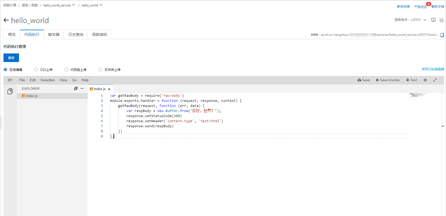Go to 函数计算 breadcrumb
Screen dimensions: 446x216
tap(10, 5)
